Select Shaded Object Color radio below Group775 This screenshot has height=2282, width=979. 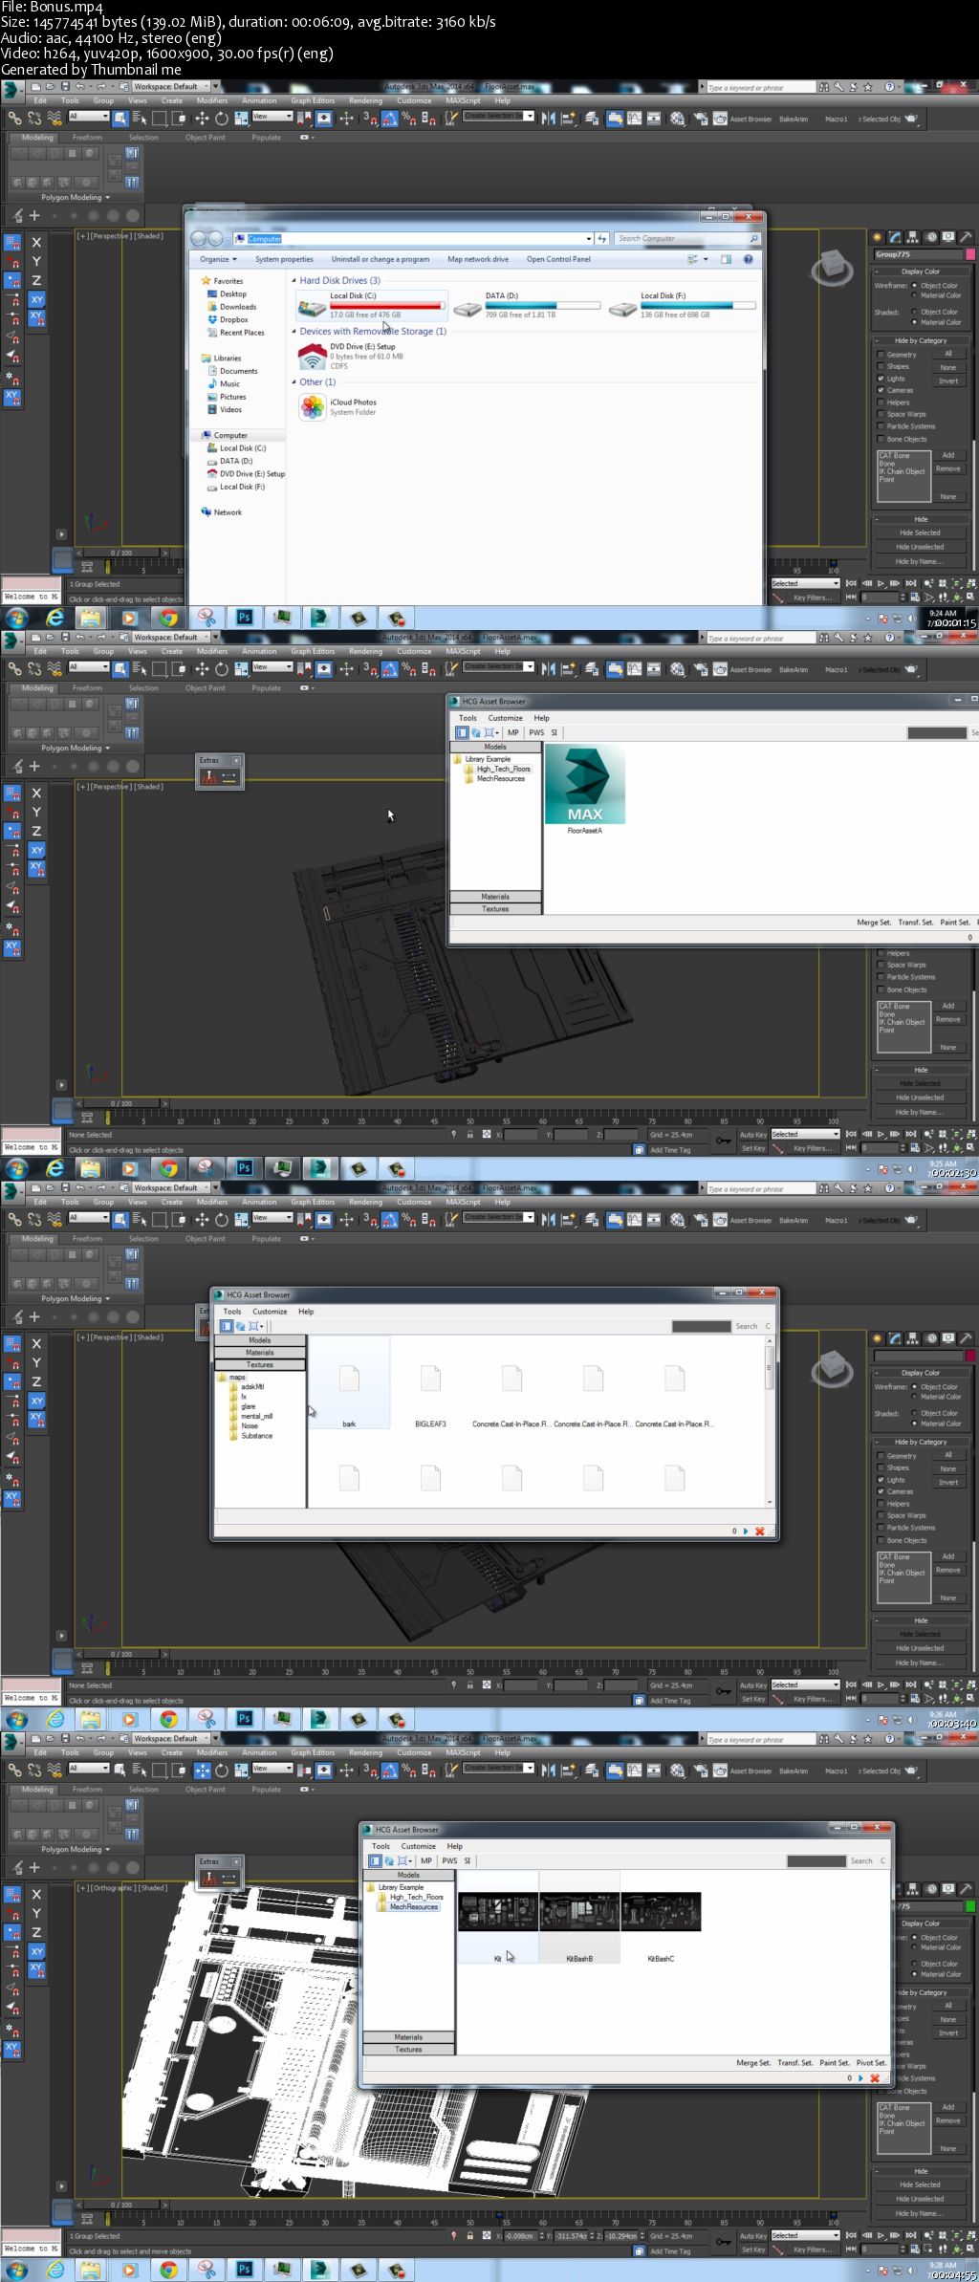point(914,312)
